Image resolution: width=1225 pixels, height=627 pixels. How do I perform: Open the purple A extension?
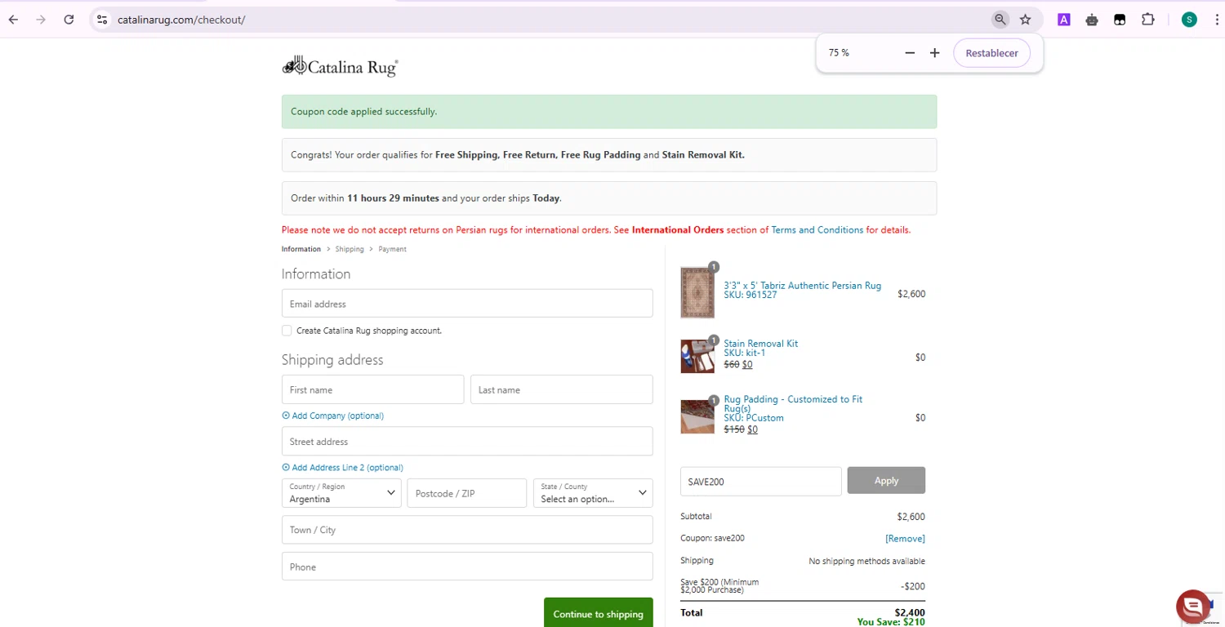1064,20
